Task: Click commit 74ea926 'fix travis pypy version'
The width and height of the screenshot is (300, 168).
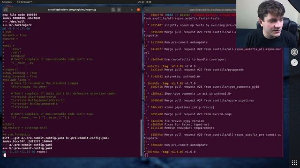Action: pos(177,121)
